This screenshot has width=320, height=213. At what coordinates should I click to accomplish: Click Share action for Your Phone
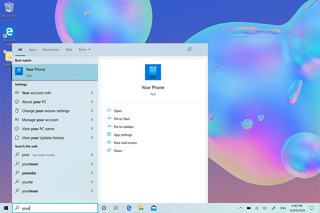tap(118, 150)
